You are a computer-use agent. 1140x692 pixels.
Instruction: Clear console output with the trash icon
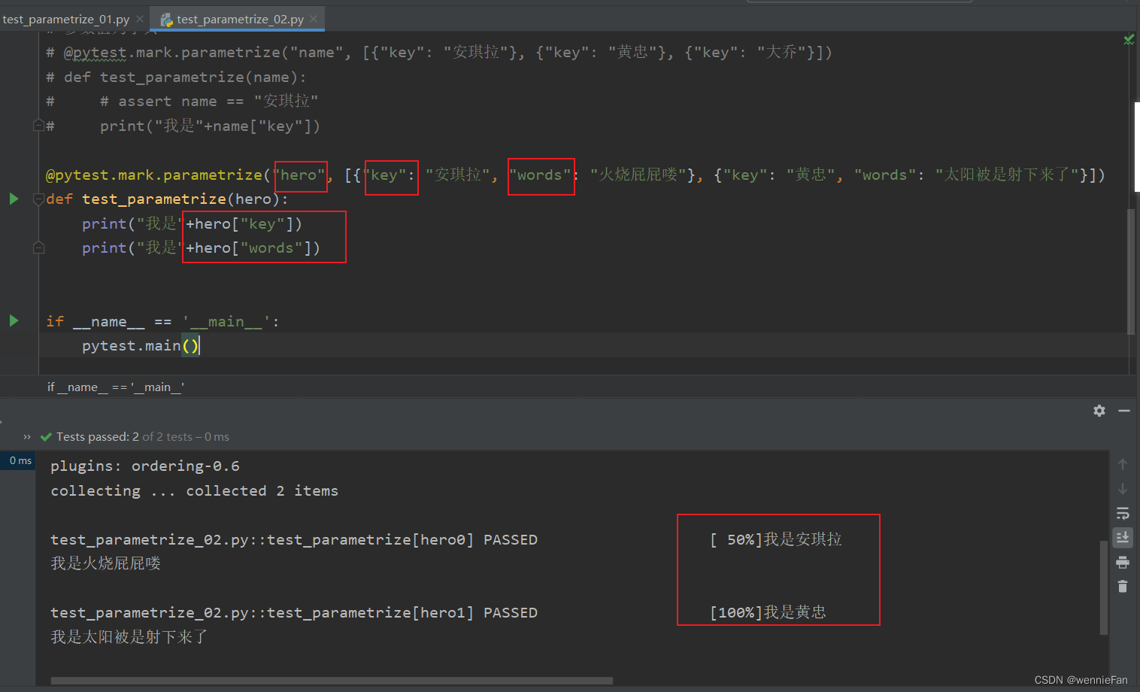[1123, 586]
